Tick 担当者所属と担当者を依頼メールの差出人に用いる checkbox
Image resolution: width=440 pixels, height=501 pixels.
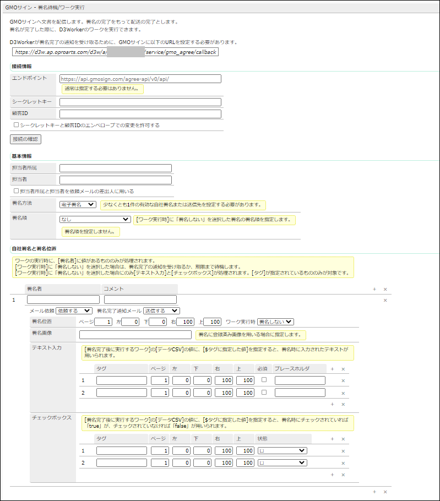[17, 190]
